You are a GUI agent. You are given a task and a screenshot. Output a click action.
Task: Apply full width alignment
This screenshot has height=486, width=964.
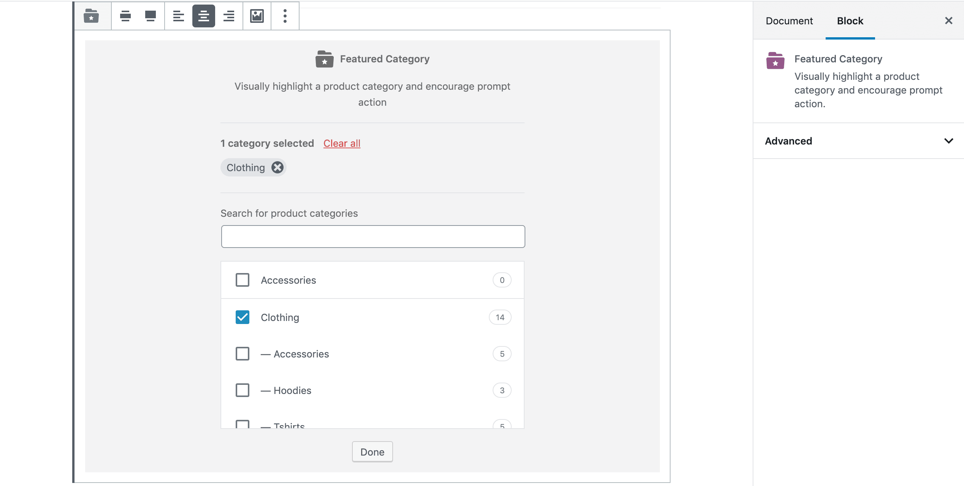tap(150, 16)
